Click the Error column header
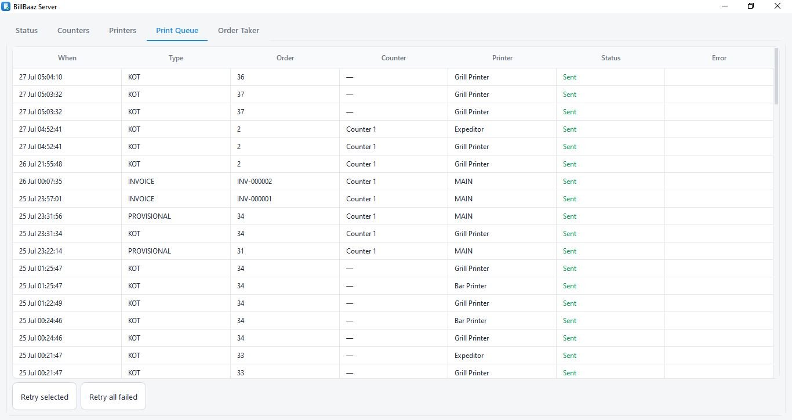Screen dimensions: 792x420 (x=719, y=58)
